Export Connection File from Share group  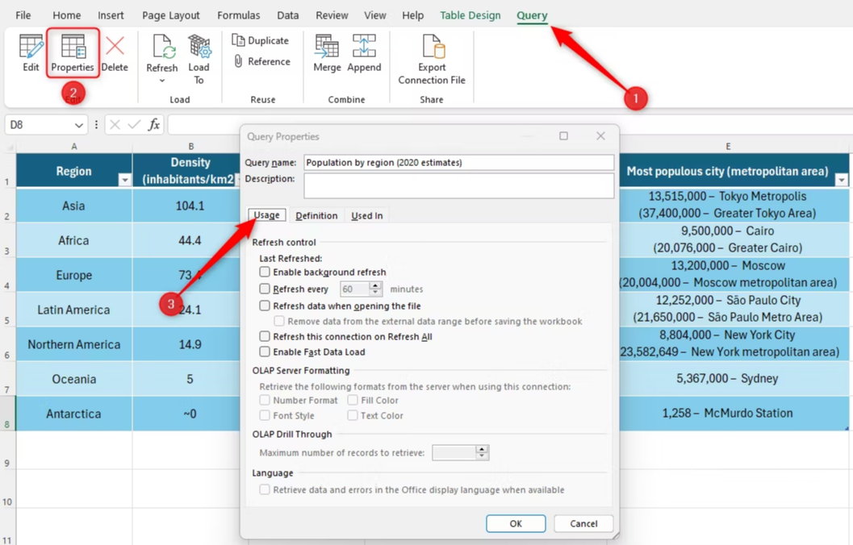(x=432, y=59)
